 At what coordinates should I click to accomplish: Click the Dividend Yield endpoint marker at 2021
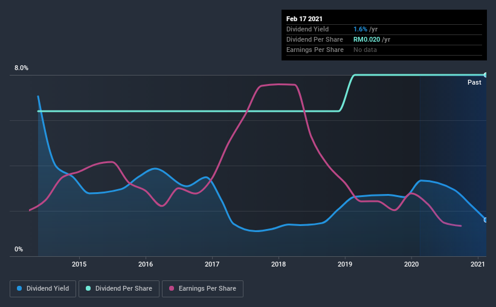pos(485,220)
